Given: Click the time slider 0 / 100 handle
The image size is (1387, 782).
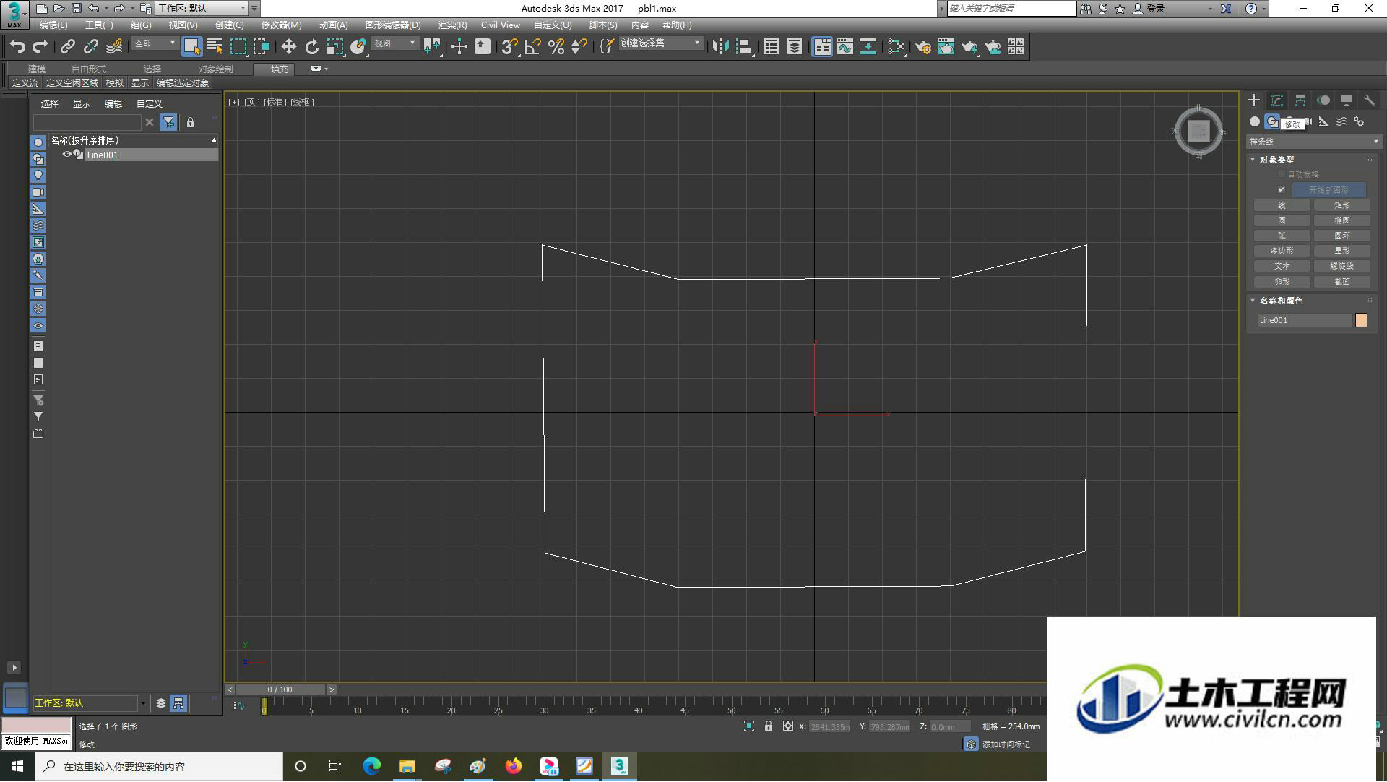Looking at the screenshot, I should click(280, 690).
